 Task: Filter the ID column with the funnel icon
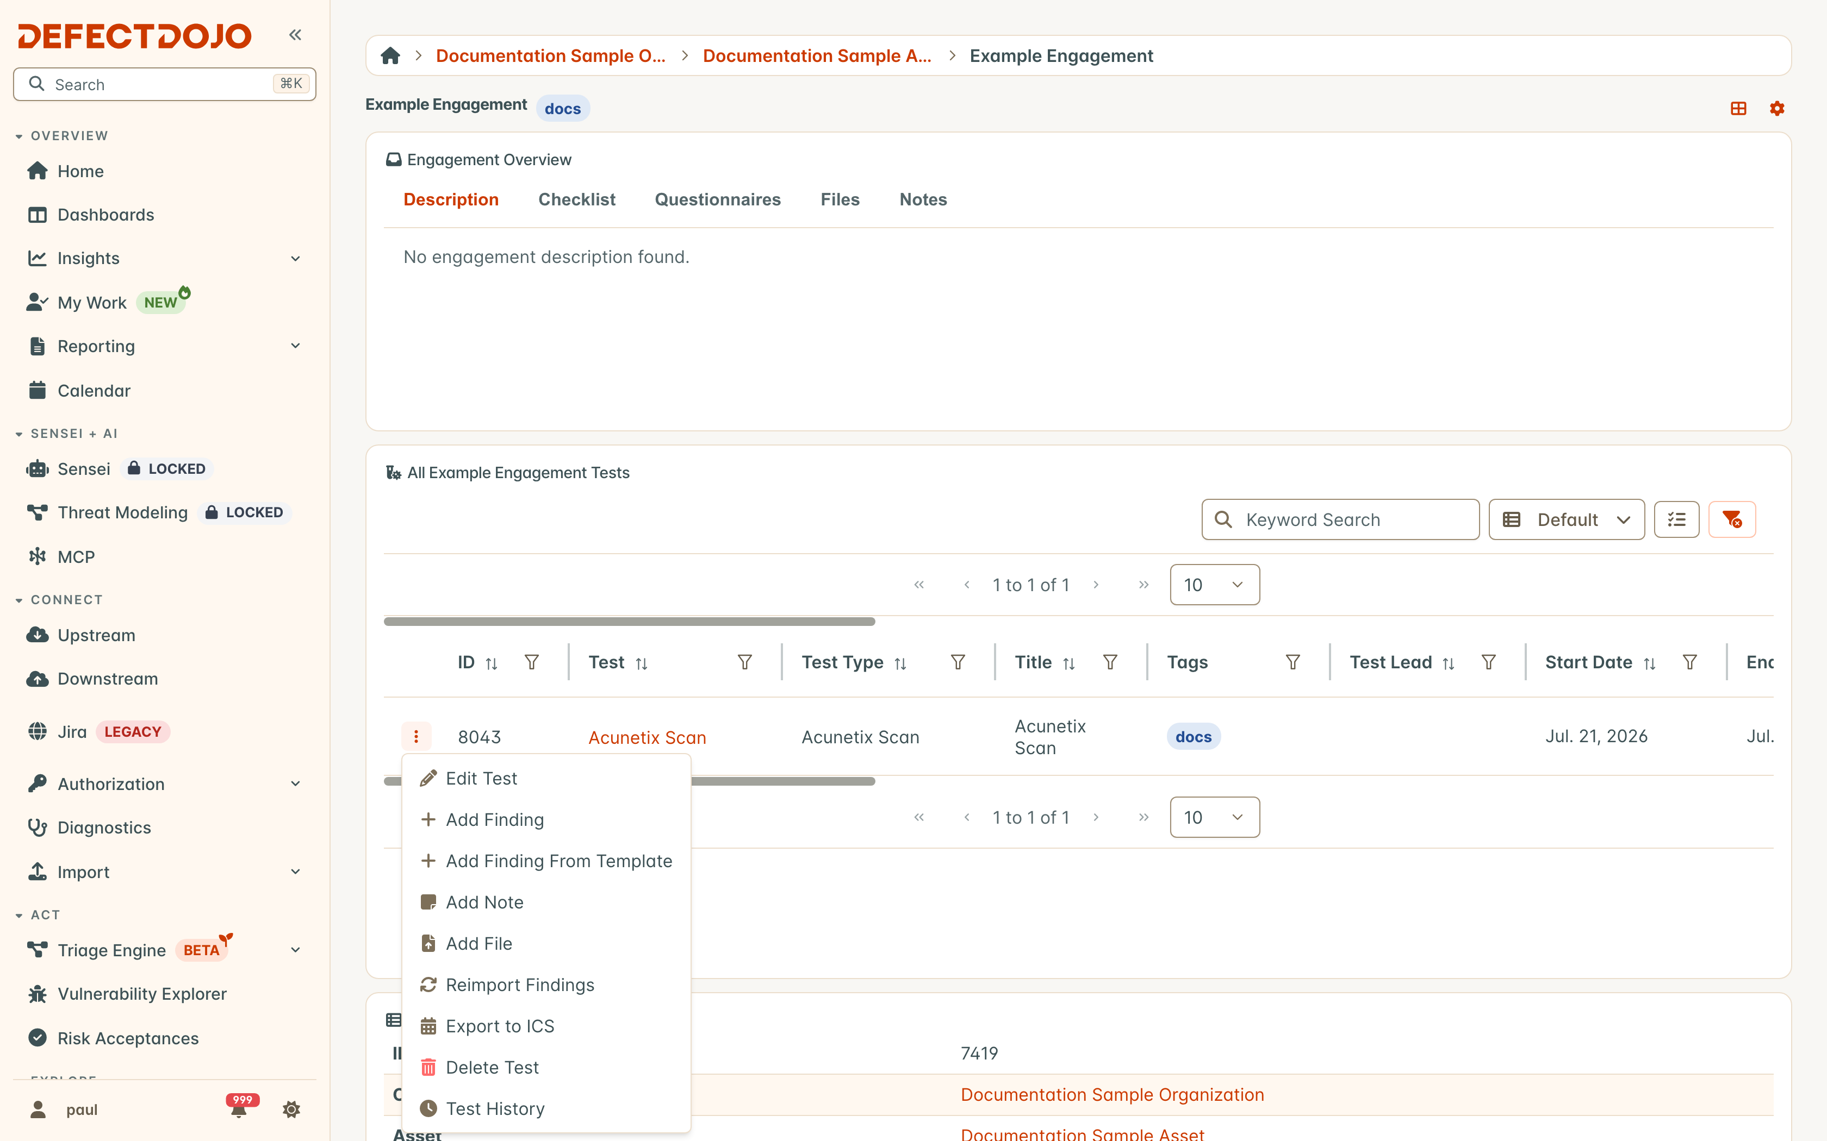(531, 662)
